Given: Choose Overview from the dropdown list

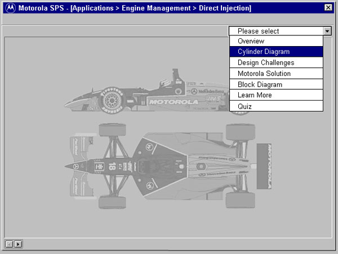Looking at the screenshot, I should 276,41.
